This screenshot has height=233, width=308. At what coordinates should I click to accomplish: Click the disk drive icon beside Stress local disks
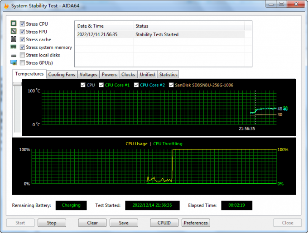pyautogui.click(x=14, y=55)
